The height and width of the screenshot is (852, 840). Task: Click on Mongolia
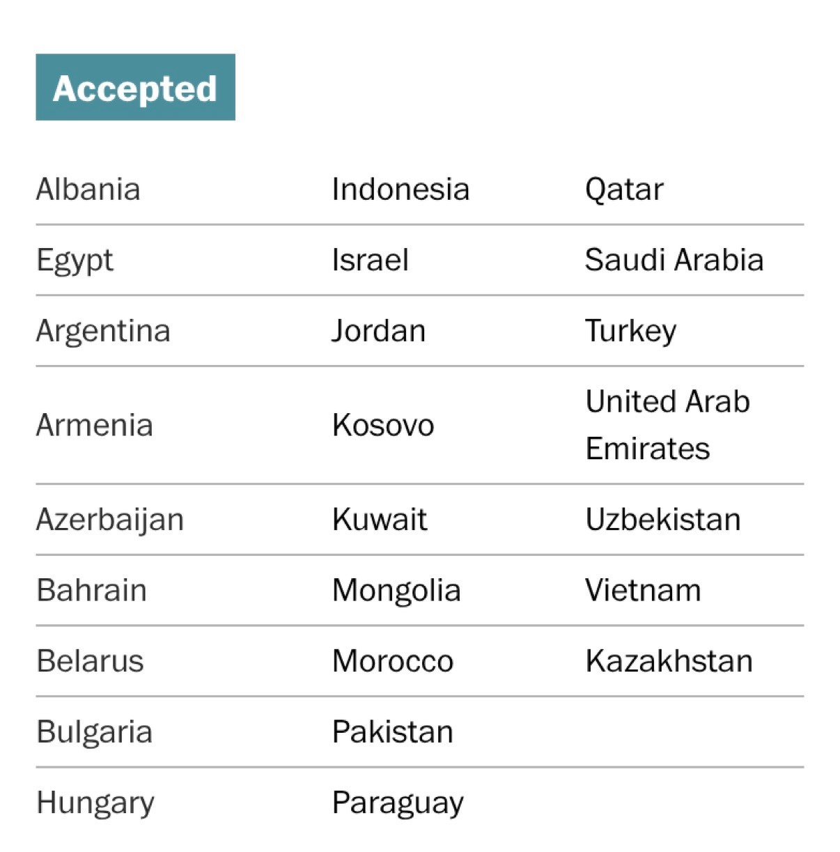(x=396, y=591)
